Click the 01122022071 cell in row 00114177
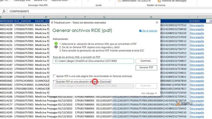The image size is (212, 119). point(104,104)
